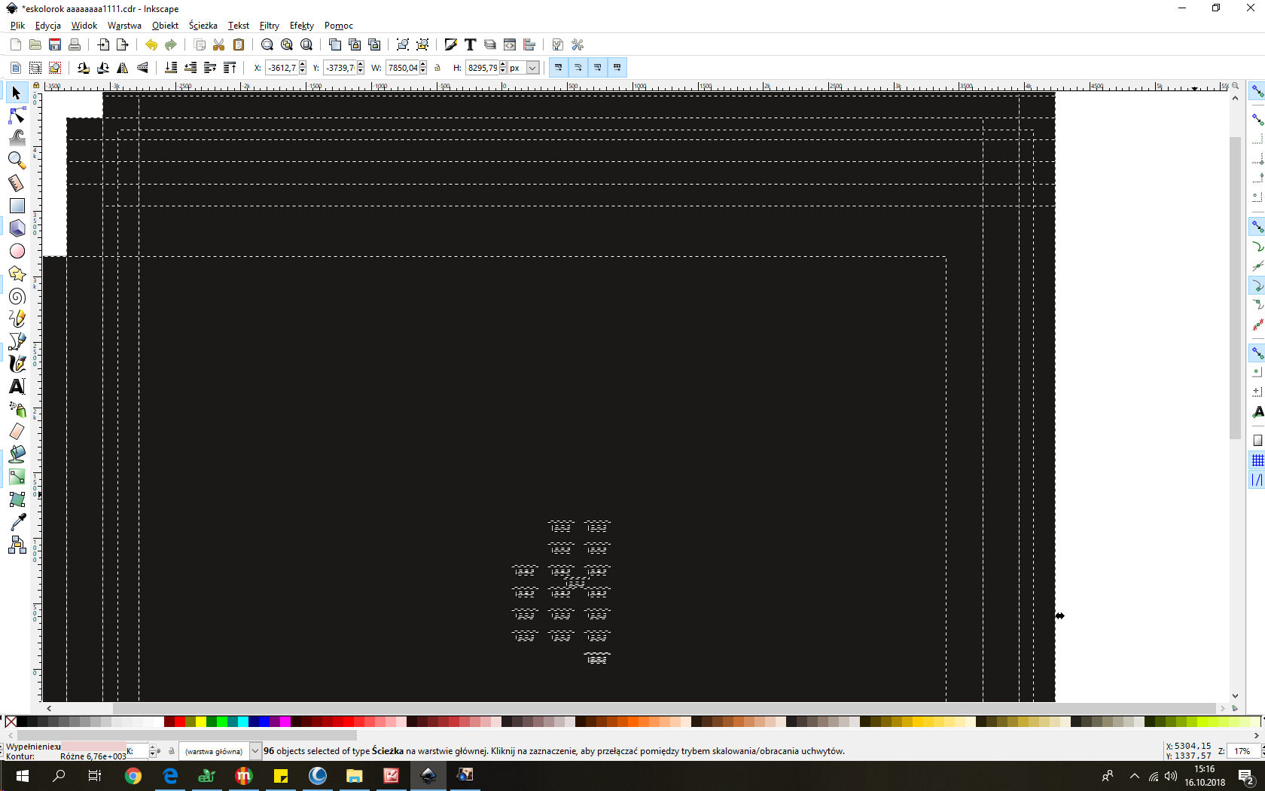Select the Node editing tool
Screen dimensions: 1265x791
point(17,115)
